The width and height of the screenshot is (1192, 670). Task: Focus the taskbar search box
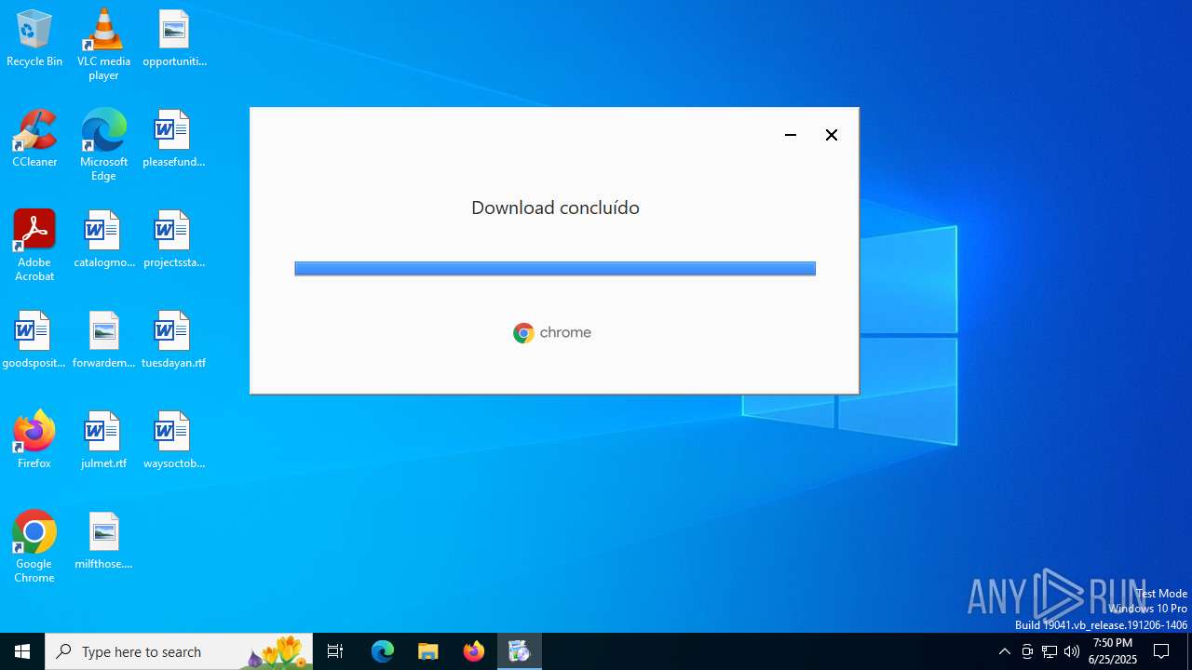[179, 651]
